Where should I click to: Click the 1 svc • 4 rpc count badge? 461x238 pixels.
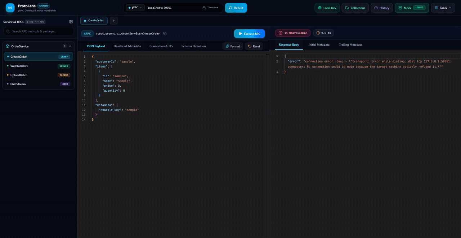pyautogui.click(x=35, y=22)
